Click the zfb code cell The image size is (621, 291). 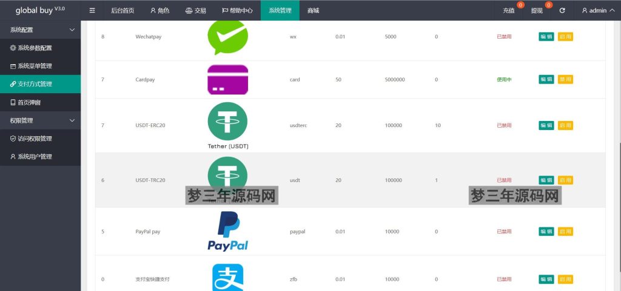pyautogui.click(x=294, y=279)
